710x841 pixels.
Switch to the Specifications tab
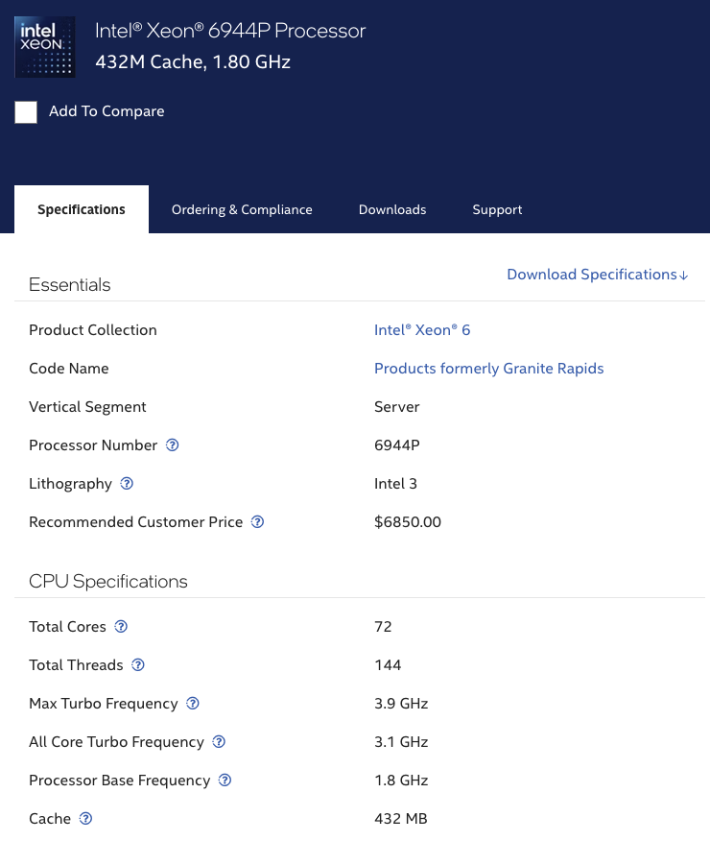click(x=82, y=209)
